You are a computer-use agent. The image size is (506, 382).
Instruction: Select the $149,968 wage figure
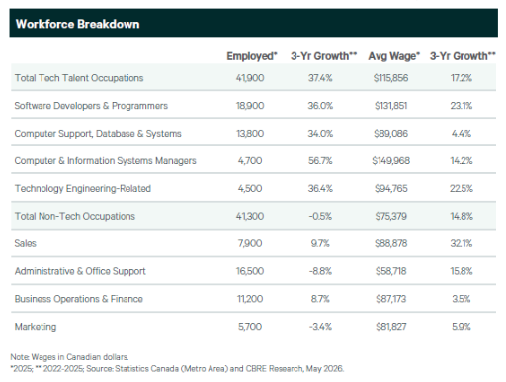coord(391,160)
